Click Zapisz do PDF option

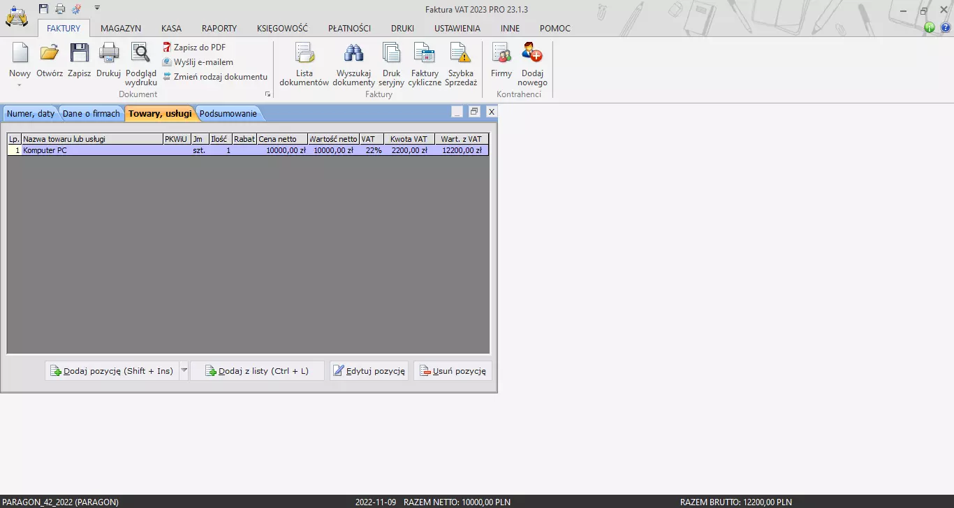pyautogui.click(x=199, y=48)
